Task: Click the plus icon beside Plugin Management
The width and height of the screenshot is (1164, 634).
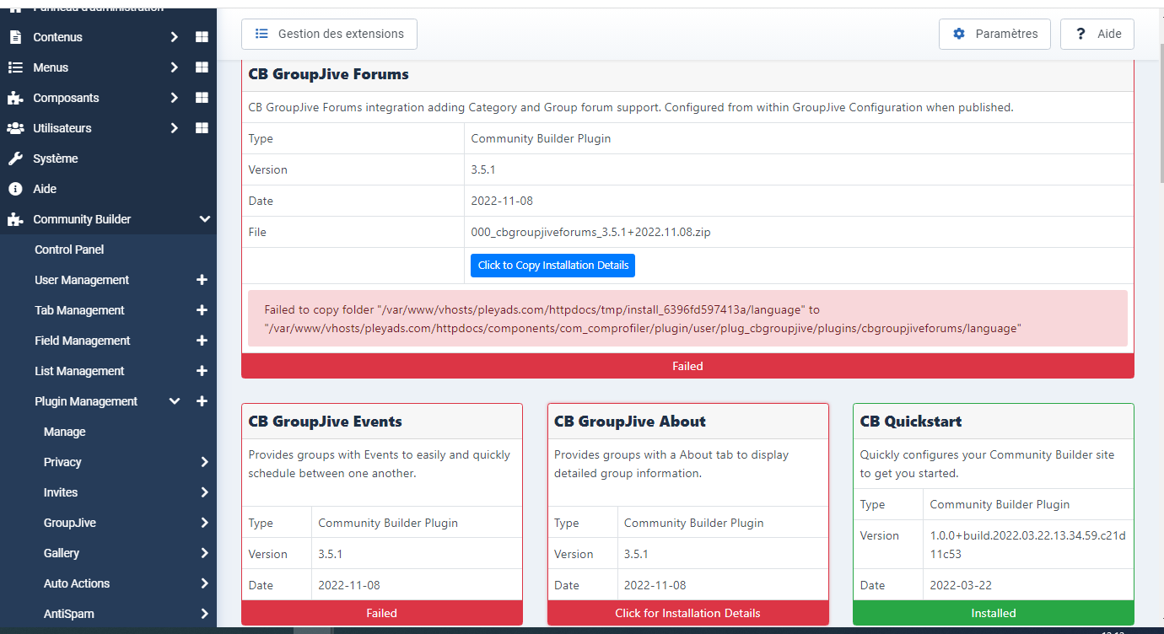Action: point(202,401)
